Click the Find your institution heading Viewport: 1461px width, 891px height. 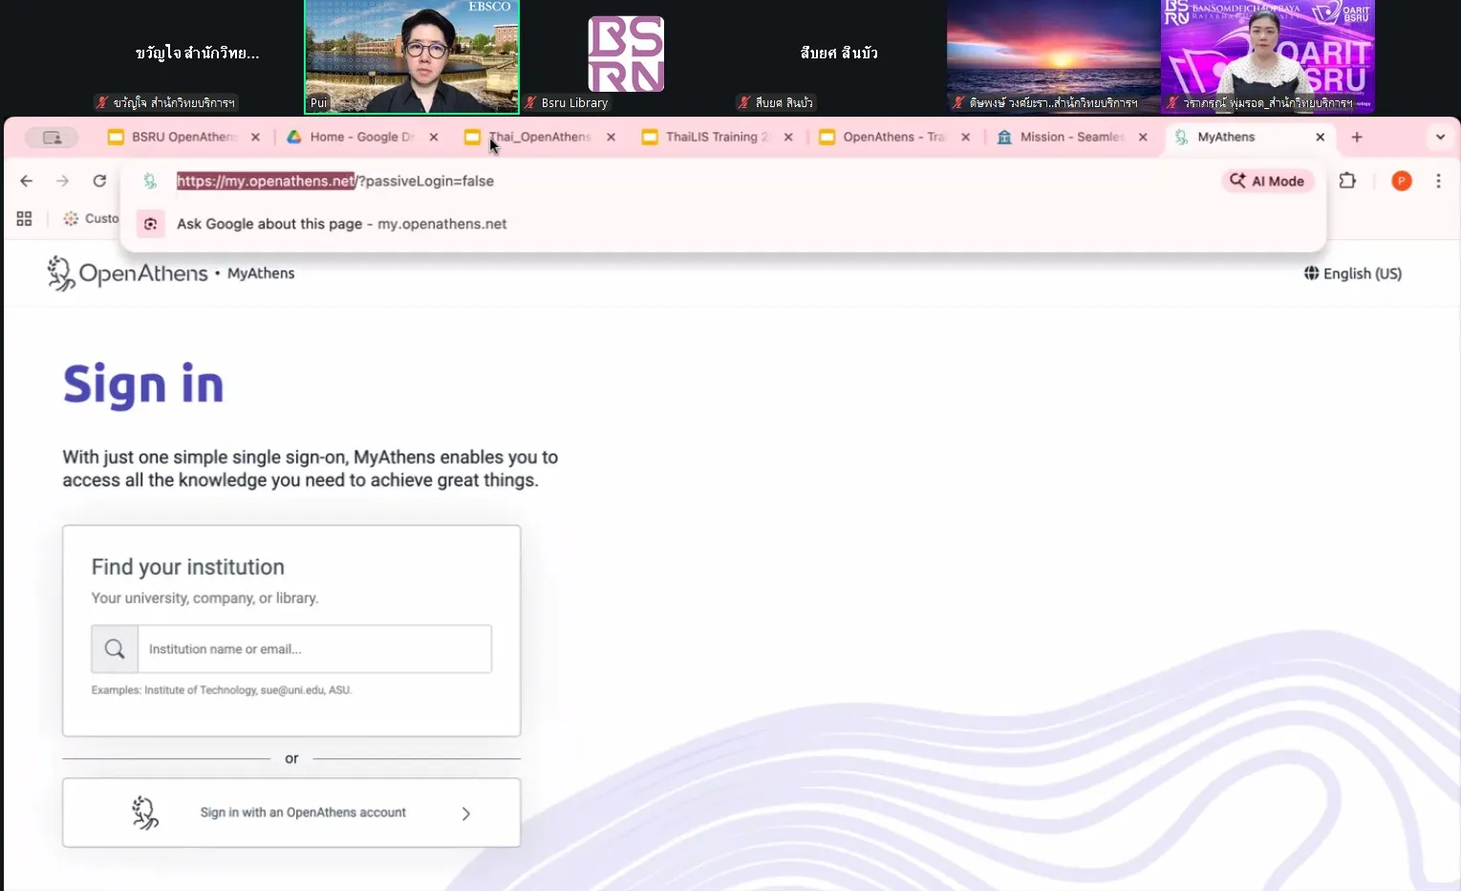tap(188, 567)
